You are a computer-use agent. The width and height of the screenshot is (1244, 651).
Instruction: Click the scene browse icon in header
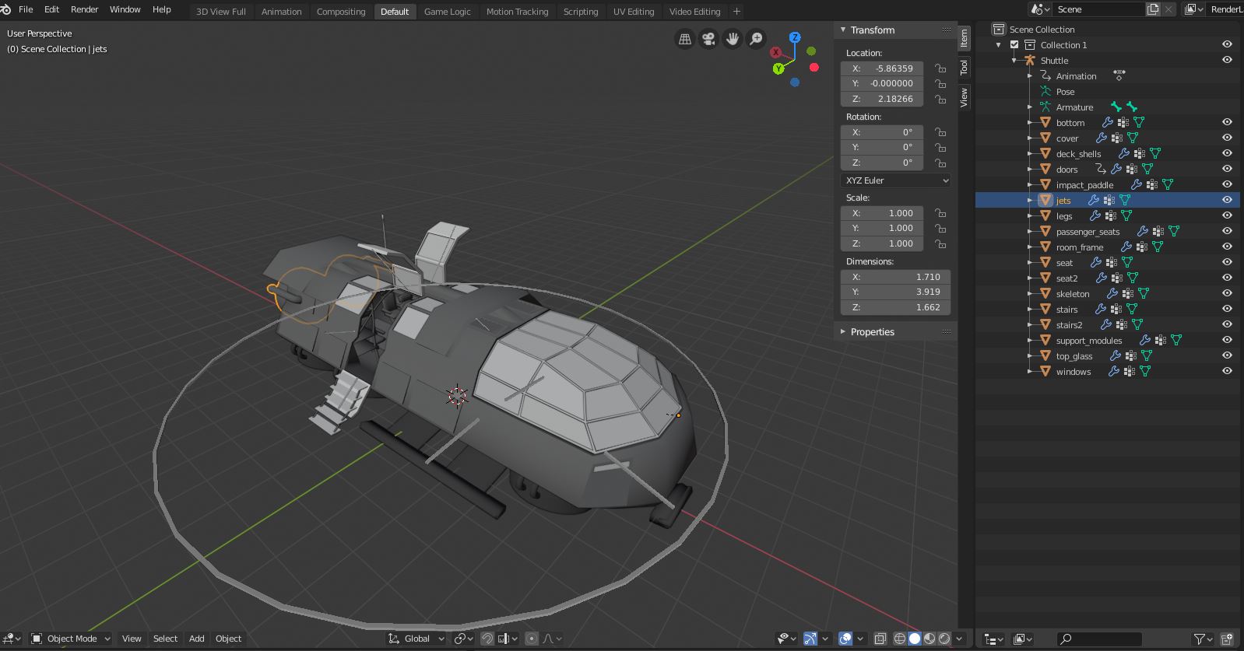click(x=1040, y=9)
